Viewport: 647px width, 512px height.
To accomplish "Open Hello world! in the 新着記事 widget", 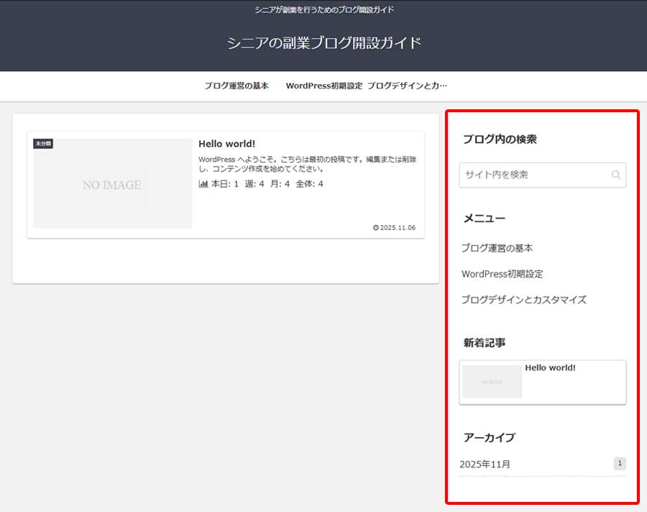I will 551,367.
